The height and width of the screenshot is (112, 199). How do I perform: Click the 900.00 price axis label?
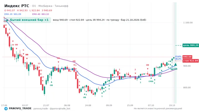[x=187, y=66]
